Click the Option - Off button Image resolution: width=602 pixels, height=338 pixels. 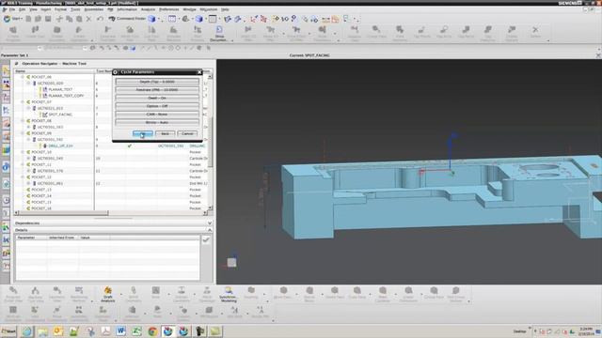[157, 106]
